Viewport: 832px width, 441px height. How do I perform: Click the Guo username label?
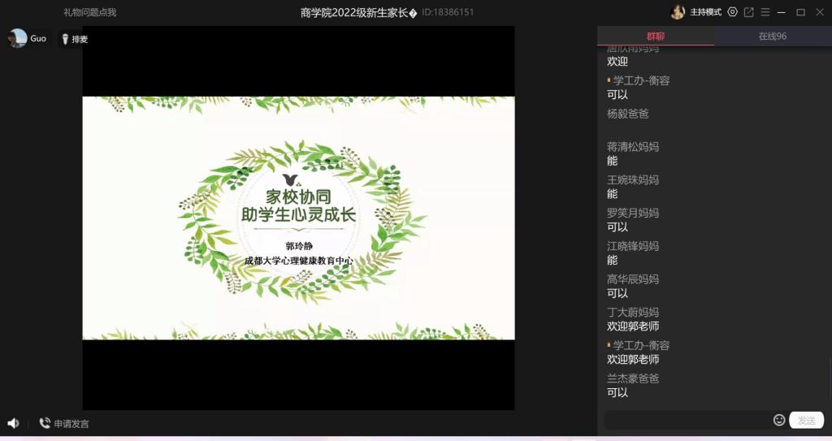point(38,38)
